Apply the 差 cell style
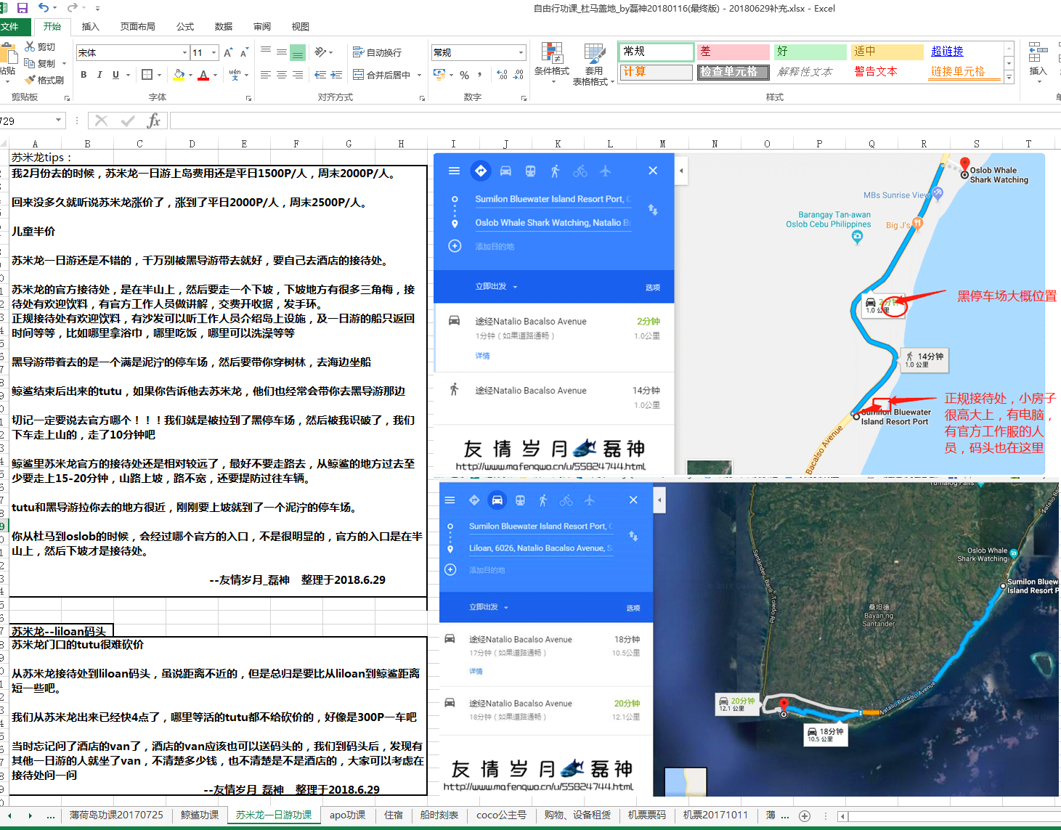This screenshot has width=1061, height=830. (733, 52)
